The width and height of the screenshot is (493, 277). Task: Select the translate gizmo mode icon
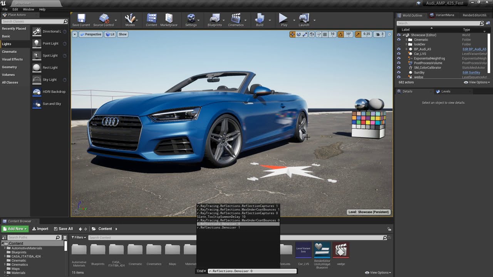[x=292, y=34]
